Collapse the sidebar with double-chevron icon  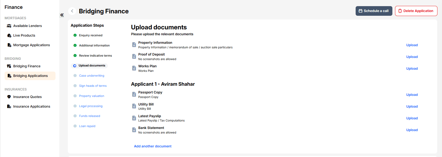tap(62, 15)
